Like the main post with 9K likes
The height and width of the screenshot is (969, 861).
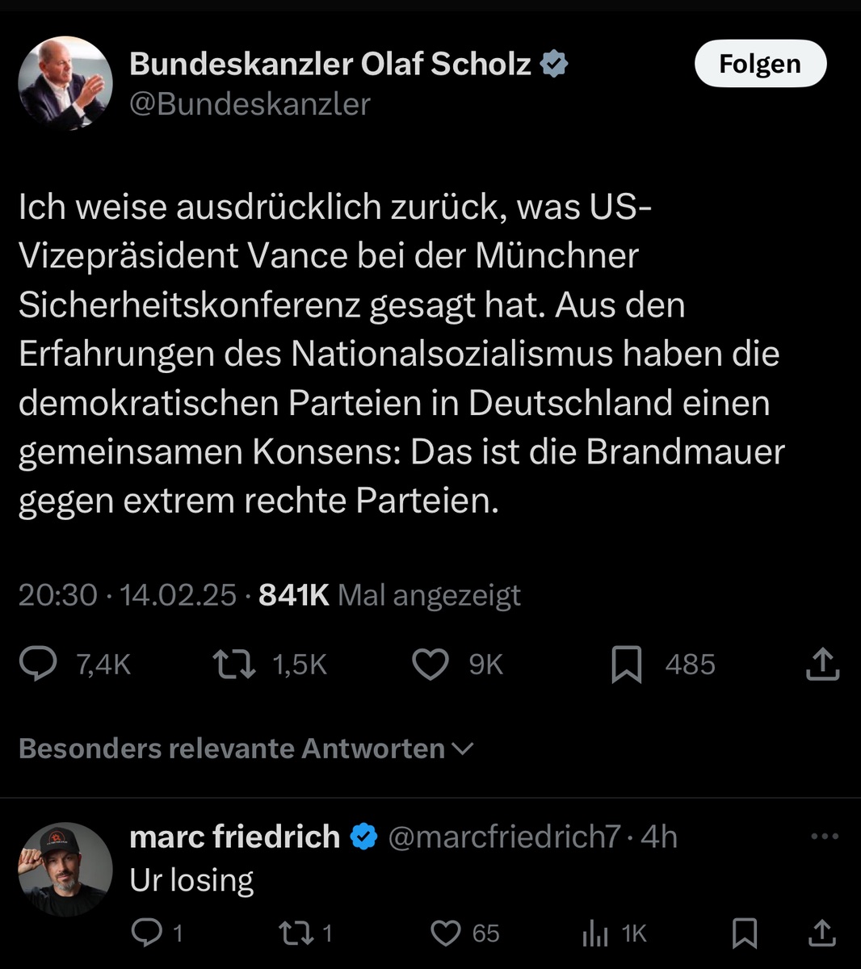point(430,664)
